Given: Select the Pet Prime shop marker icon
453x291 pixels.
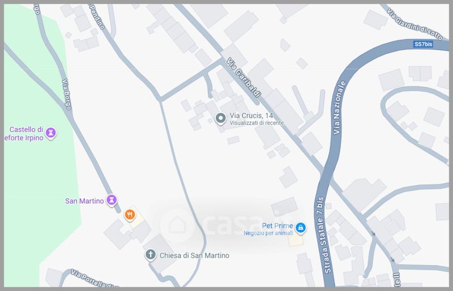Looking at the screenshot, I should click(301, 228).
